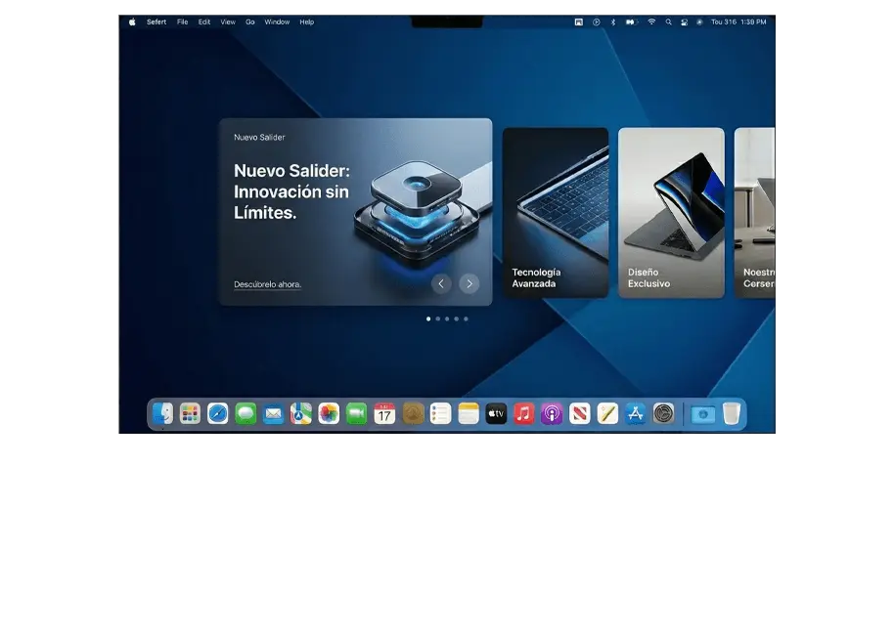The width and height of the screenshot is (894, 635).
Task: Select the first carousel page dot
Action: click(x=428, y=318)
